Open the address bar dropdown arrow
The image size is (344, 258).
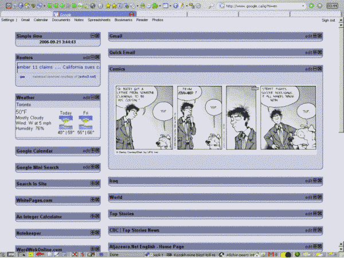[x=303, y=6]
